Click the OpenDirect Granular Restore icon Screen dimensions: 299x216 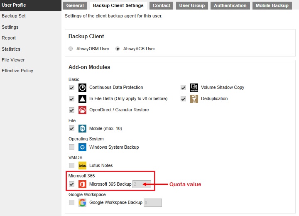pos(83,110)
